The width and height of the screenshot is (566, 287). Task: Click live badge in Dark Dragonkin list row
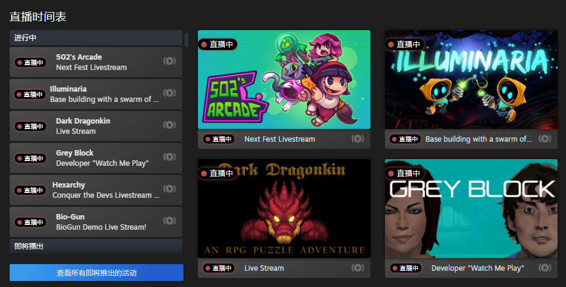pyautogui.click(x=30, y=126)
